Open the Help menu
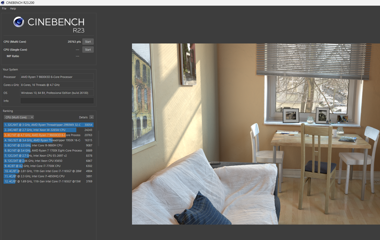380x240 pixels. click(x=13, y=8)
